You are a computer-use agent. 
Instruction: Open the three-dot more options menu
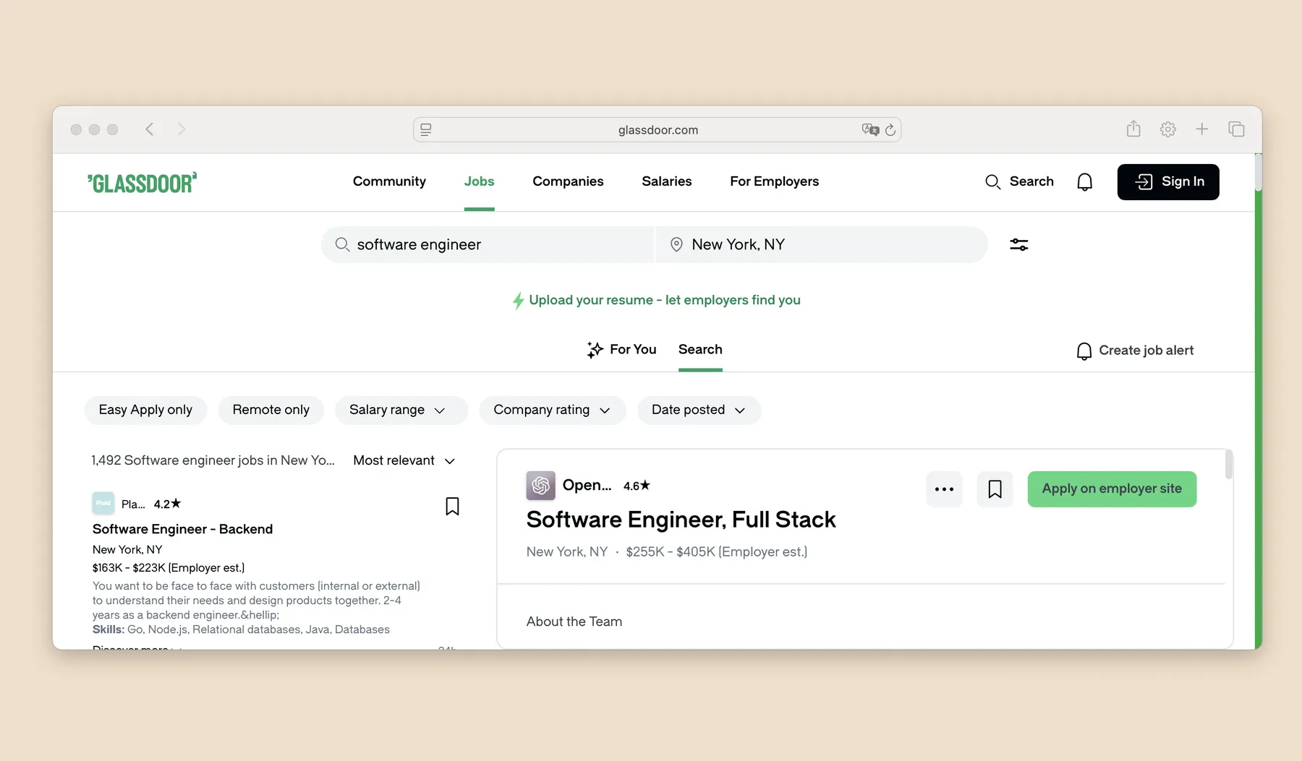point(944,489)
